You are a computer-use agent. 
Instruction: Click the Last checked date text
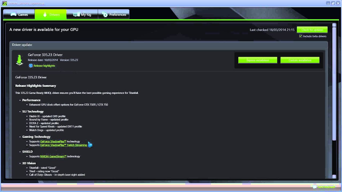272,30
